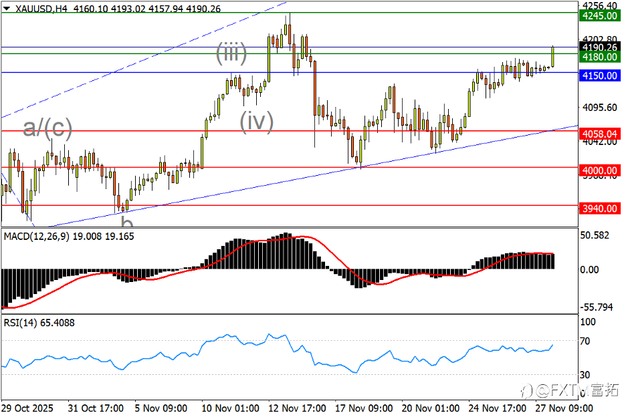The image size is (626, 417).
Task: Open the chart menu triangle beside XAUUSD,H4
Action: click(7, 8)
